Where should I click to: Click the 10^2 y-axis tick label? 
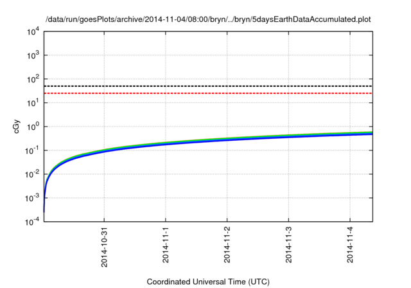(x=33, y=79)
